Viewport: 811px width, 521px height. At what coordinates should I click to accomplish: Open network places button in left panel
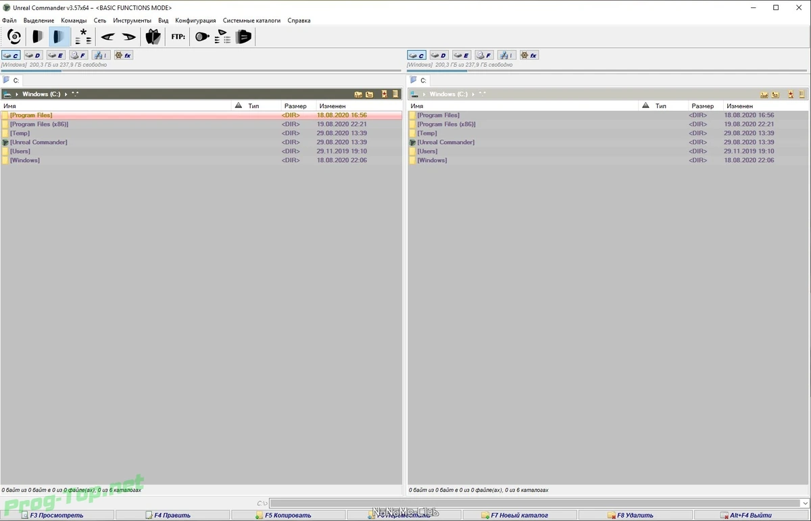tap(101, 55)
